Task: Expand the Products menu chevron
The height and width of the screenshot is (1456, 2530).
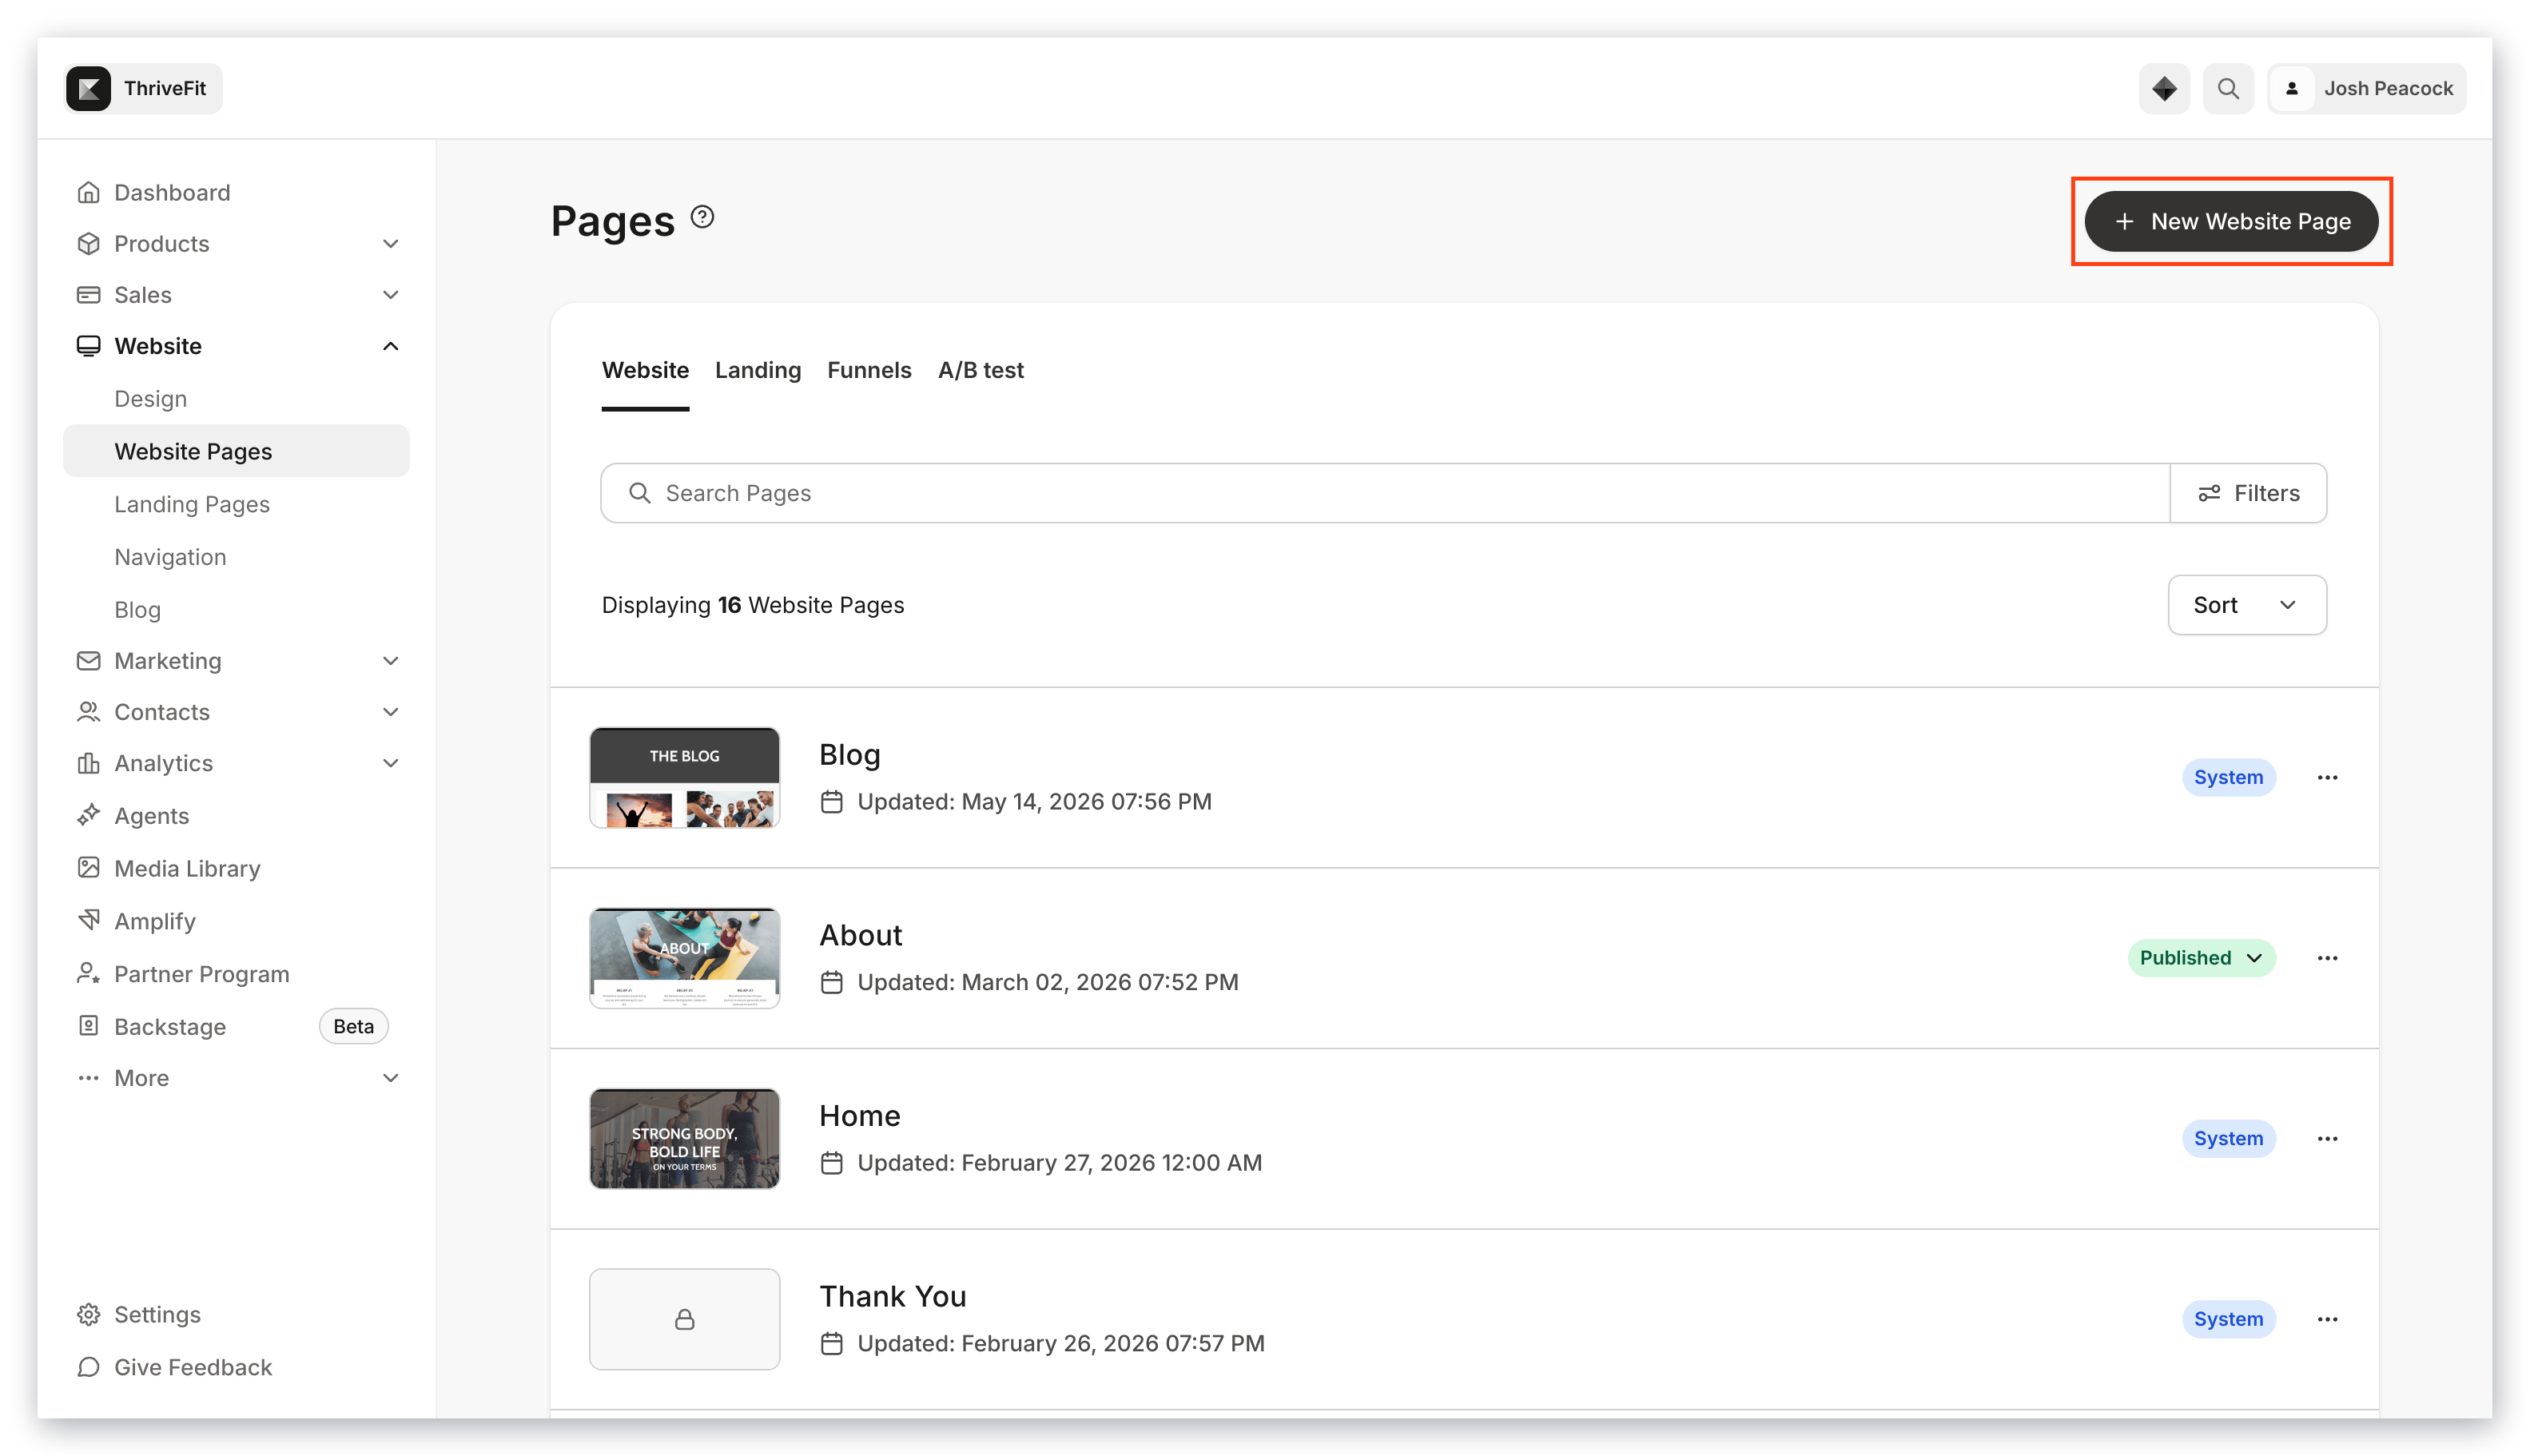Action: [391, 244]
